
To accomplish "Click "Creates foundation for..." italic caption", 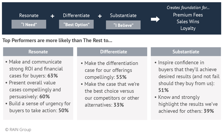I will point(187,7).
